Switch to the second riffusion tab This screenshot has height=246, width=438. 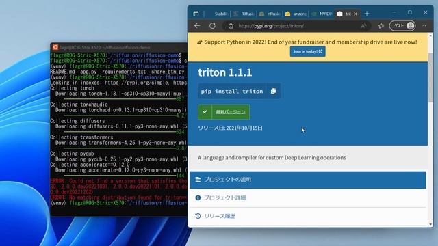tap(270, 14)
